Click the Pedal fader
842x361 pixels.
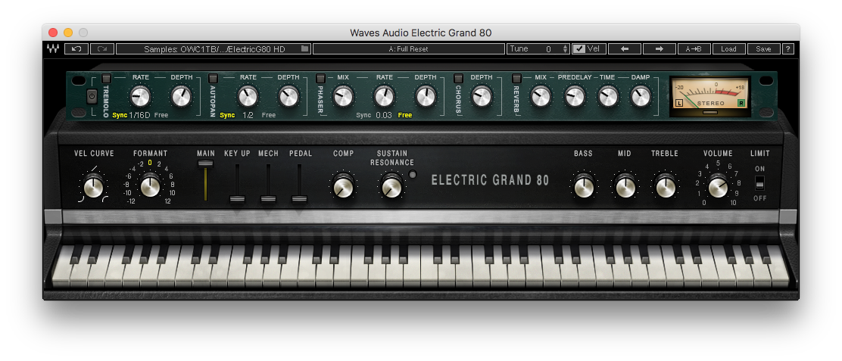coord(300,199)
